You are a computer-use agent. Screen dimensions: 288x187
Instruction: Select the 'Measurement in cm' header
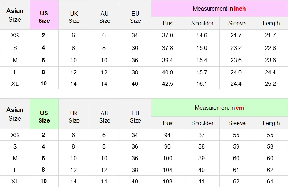tap(219, 108)
